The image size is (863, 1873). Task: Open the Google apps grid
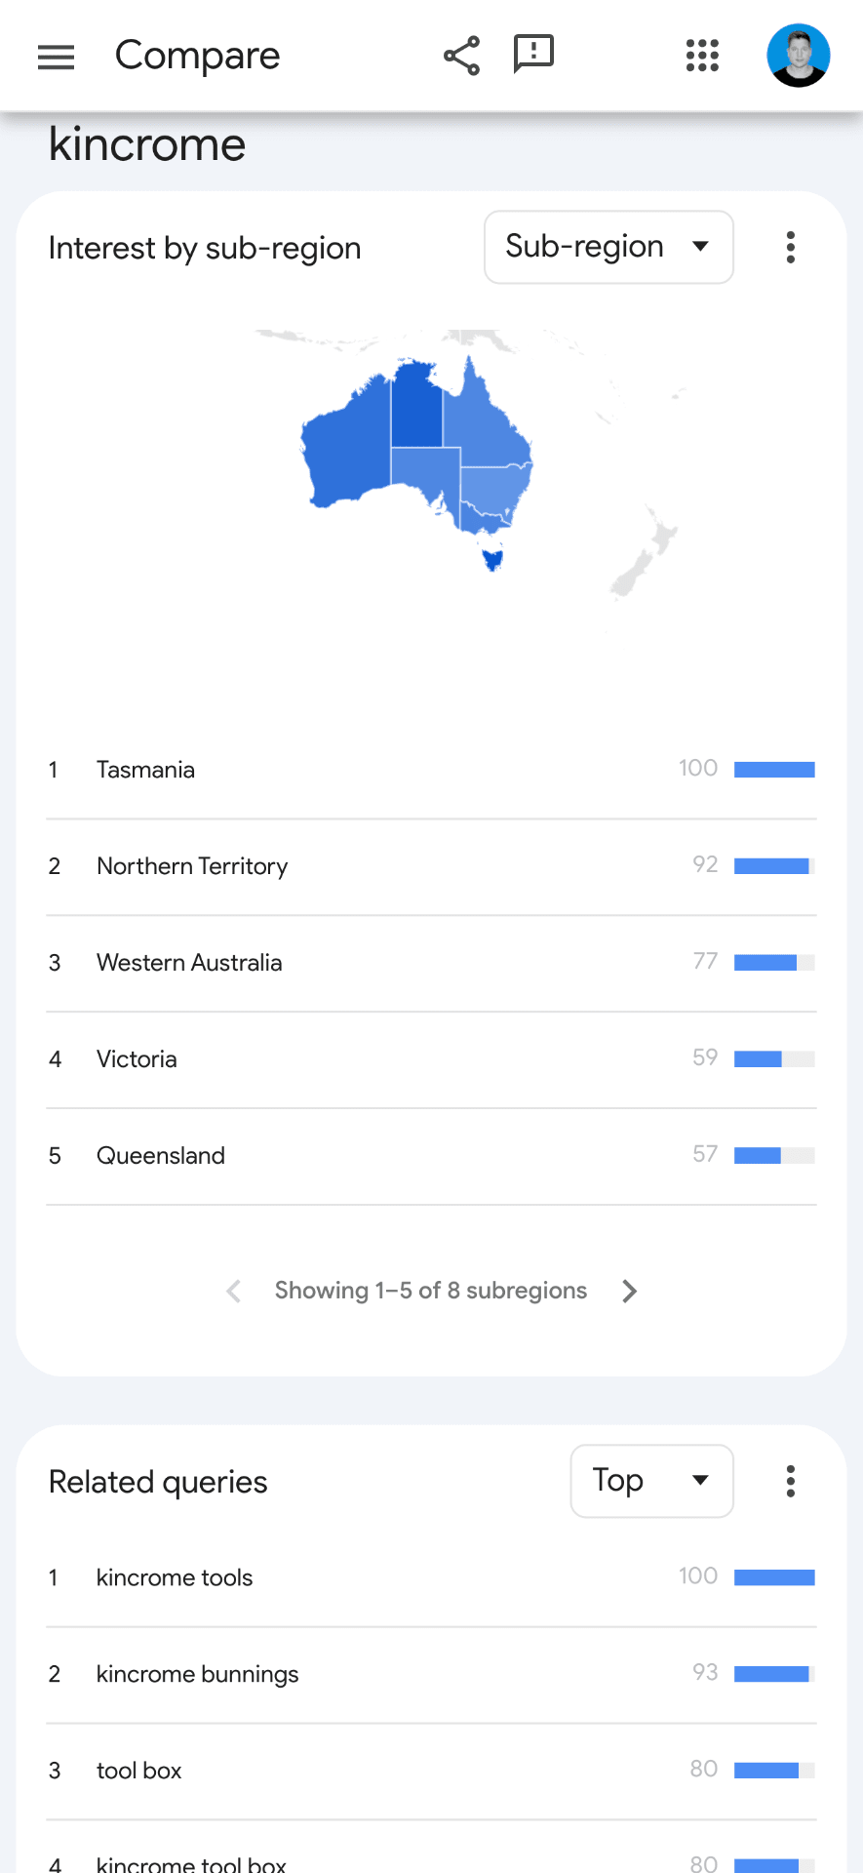702,56
